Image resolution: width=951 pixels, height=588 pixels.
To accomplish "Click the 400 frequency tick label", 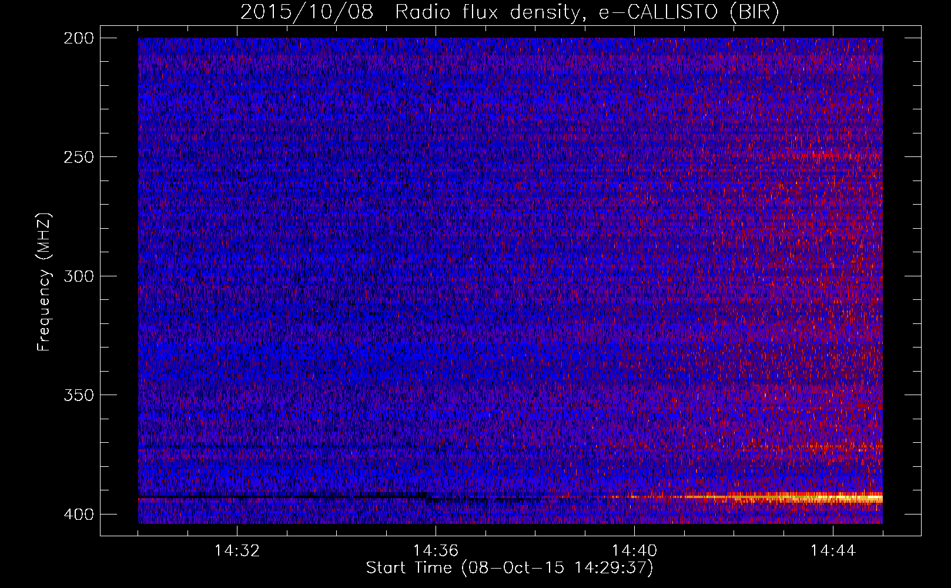I will pyautogui.click(x=78, y=514).
